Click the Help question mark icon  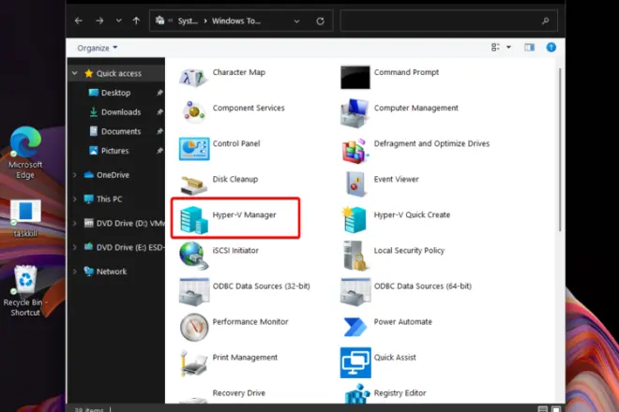pyautogui.click(x=551, y=48)
